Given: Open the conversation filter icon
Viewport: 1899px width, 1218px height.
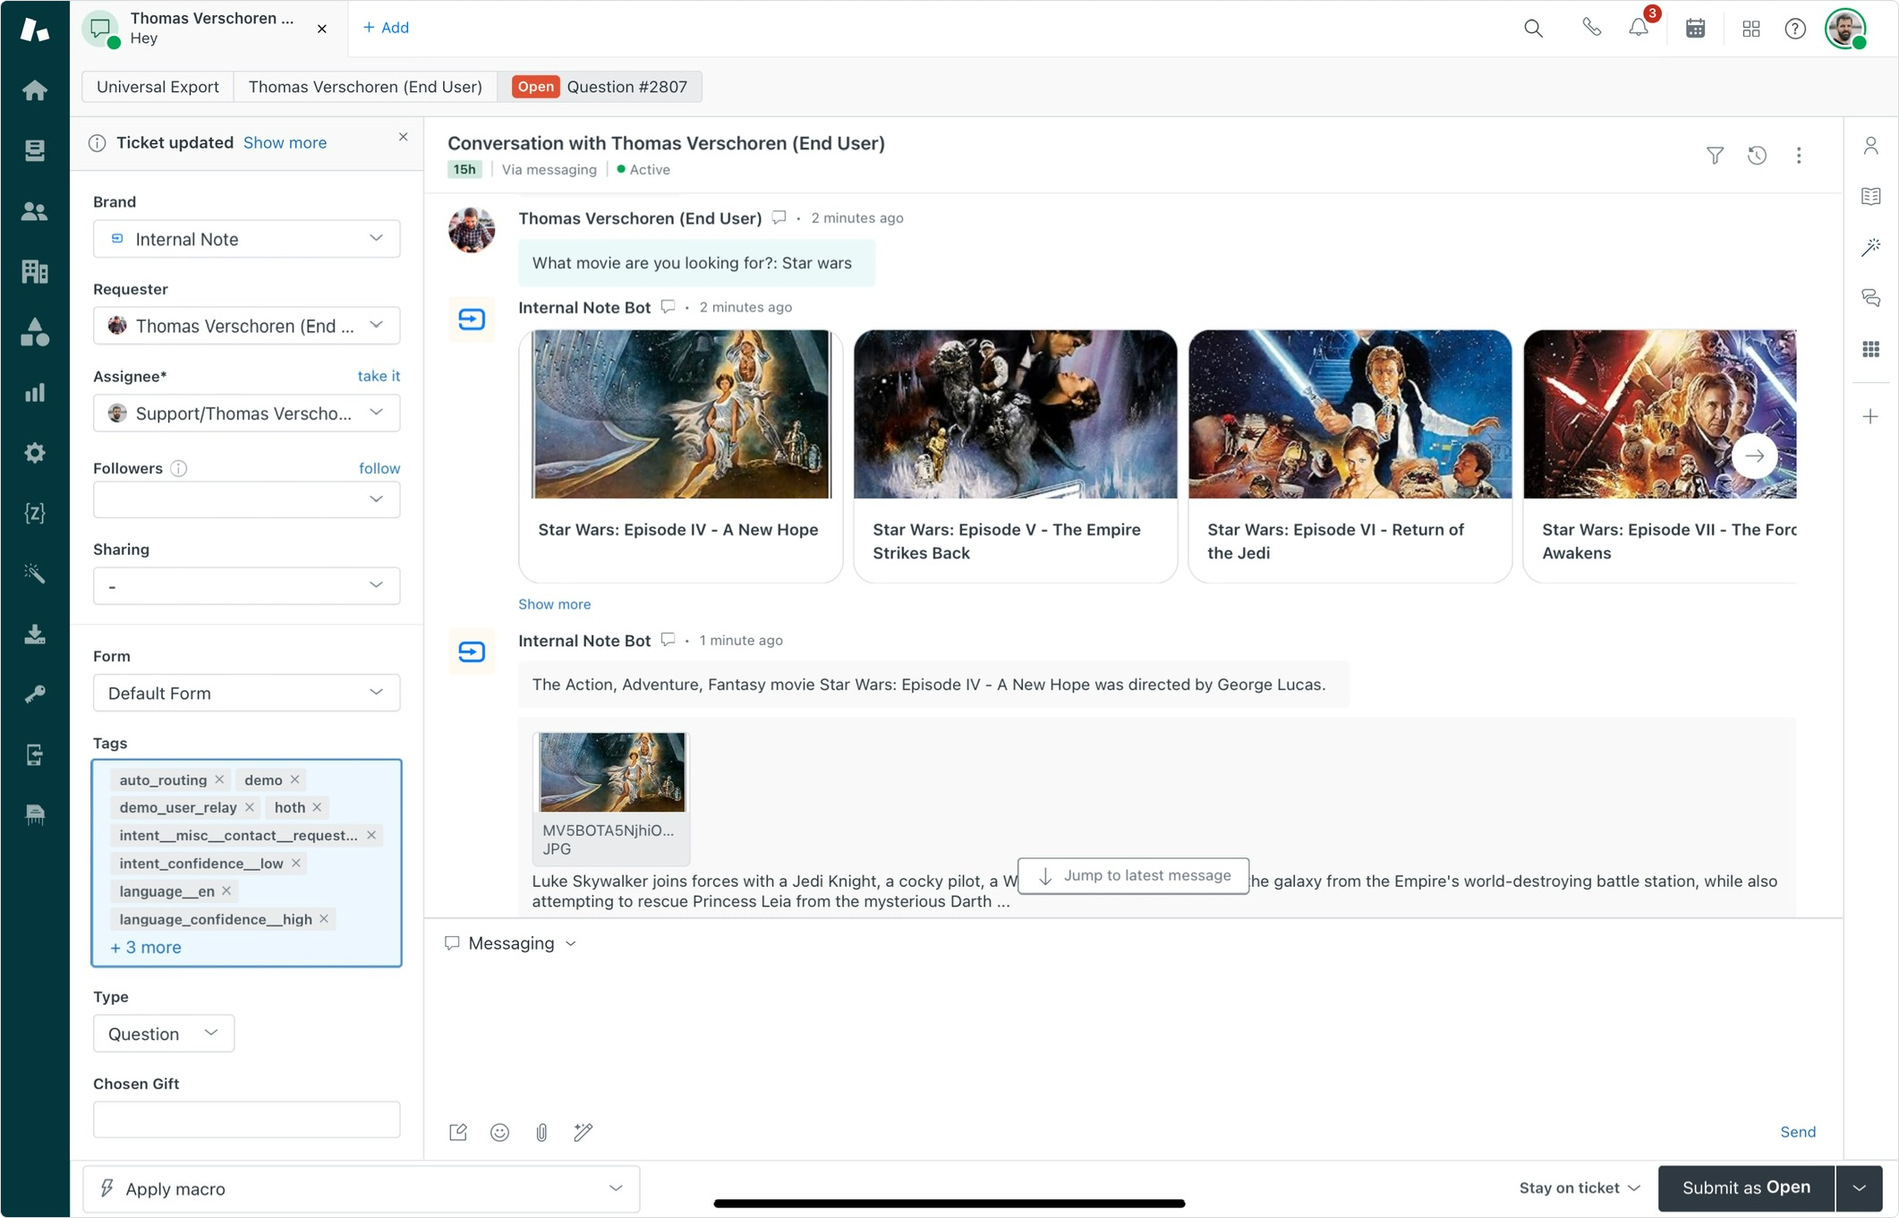Looking at the screenshot, I should tap(1715, 156).
